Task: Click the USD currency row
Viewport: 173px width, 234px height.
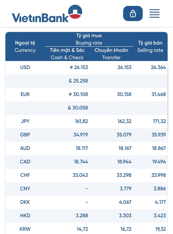Action: (25, 67)
